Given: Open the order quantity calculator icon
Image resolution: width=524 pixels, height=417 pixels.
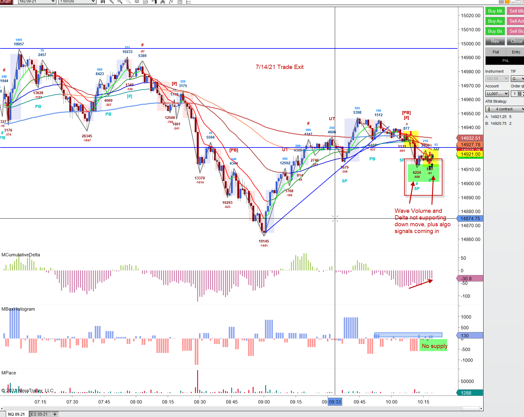Looking at the screenshot, I should pos(519,94).
